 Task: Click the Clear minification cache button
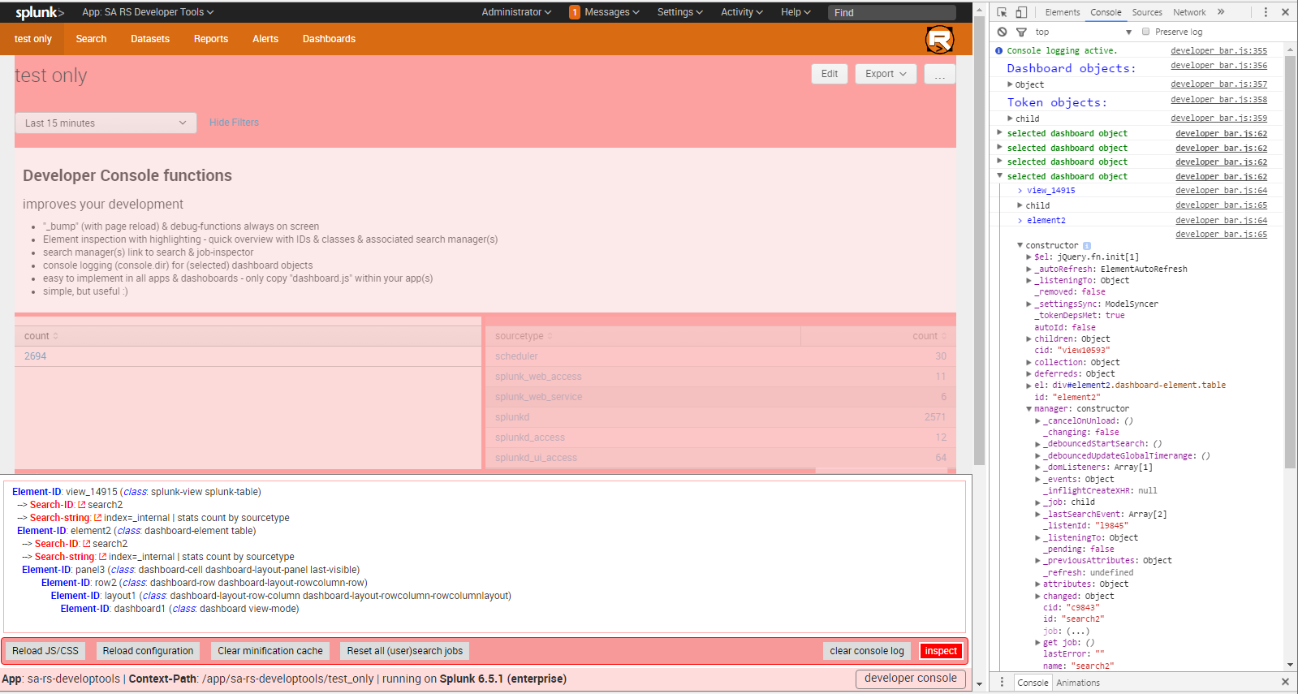click(270, 651)
